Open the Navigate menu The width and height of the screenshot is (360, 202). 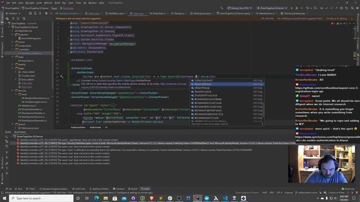coord(30,3)
